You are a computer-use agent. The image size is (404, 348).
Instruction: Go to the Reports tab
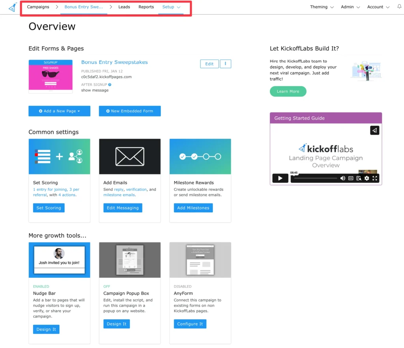click(146, 7)
